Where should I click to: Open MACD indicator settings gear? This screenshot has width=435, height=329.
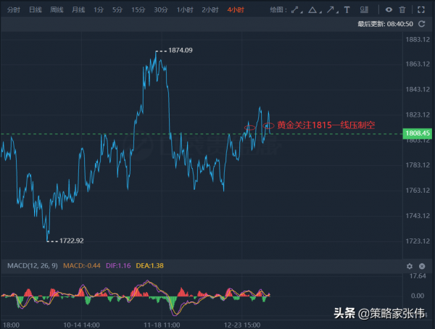click(410, 266)
